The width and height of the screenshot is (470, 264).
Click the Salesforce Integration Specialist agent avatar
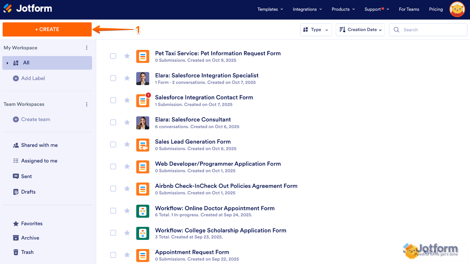pos(143,78)
